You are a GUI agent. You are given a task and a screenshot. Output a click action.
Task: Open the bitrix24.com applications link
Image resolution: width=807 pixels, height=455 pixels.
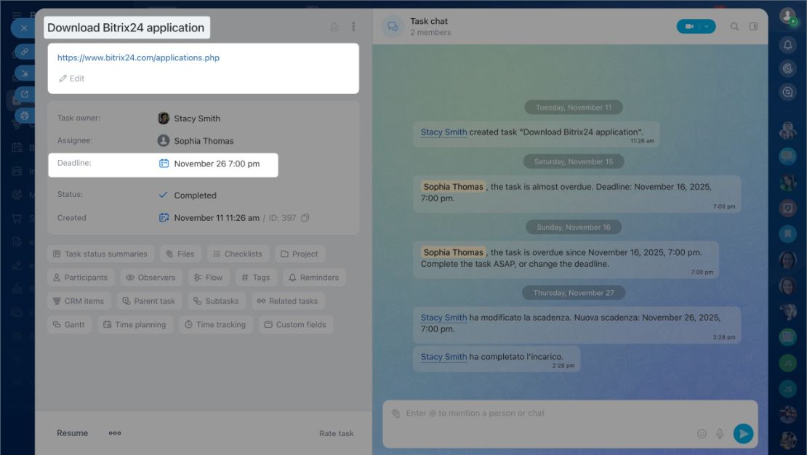138,57
